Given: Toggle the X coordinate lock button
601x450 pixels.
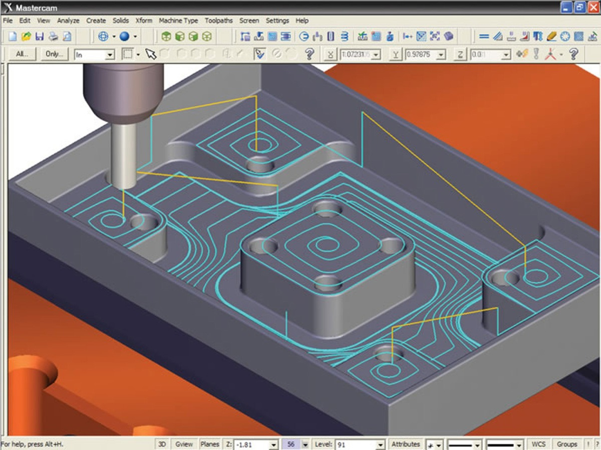Looking at the screenshot, I should tap(330, 55).
